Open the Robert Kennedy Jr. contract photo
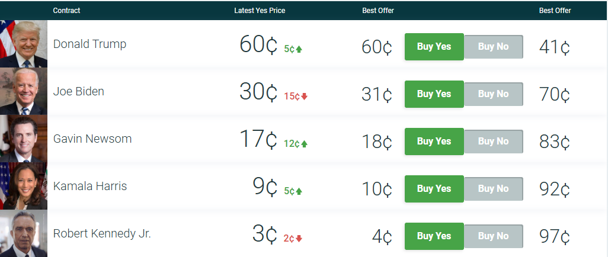The image size is (608, 257). [x=24, y=234]
